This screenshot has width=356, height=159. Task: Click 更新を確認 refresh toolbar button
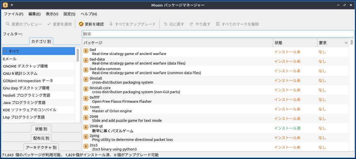91,24
